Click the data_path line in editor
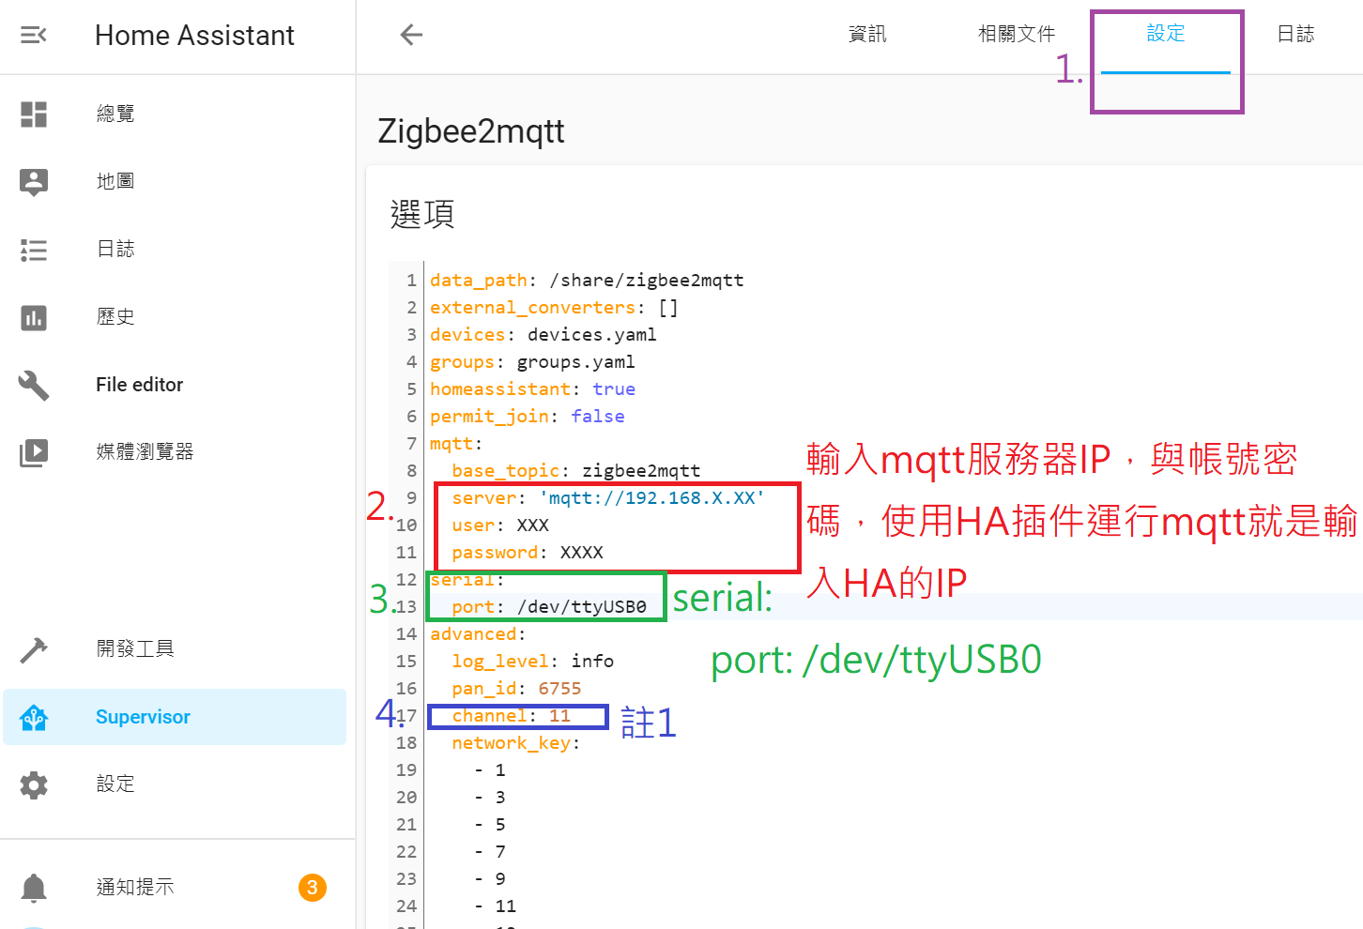1363x929 pixels. tap(587, 281)
